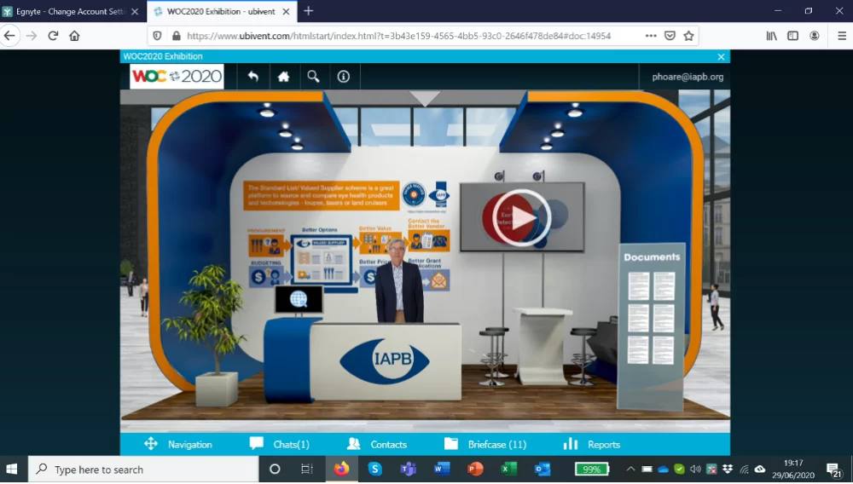Open Microsoft Teams from taskbar

pyautogui.click(x=408, y=470)
